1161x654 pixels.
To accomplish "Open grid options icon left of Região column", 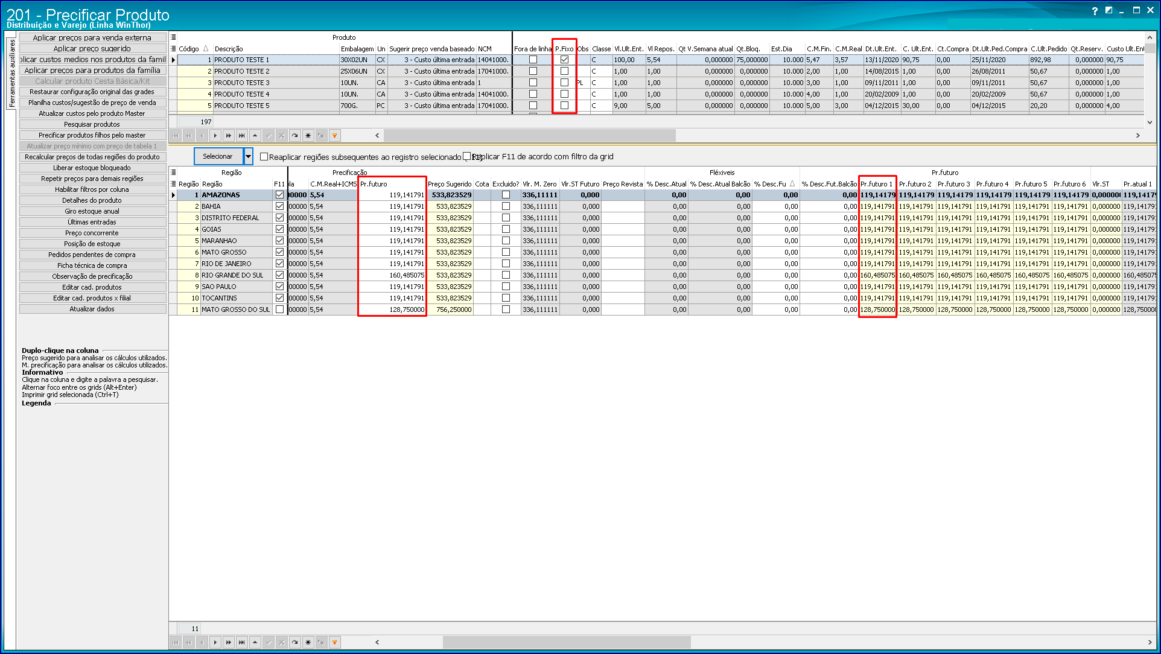I will click(x=173, y=184).
